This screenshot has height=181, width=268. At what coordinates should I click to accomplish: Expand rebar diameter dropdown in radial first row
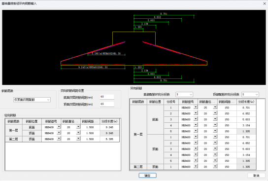(78, 127)
